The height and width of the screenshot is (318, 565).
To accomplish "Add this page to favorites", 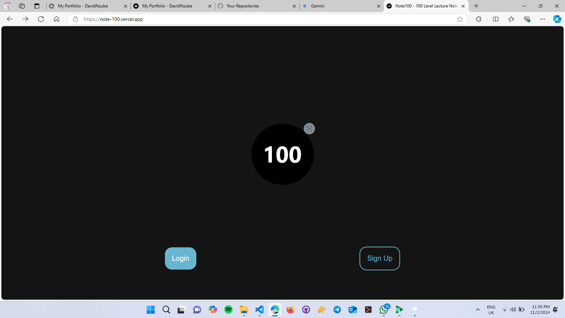I will (460, 19).
